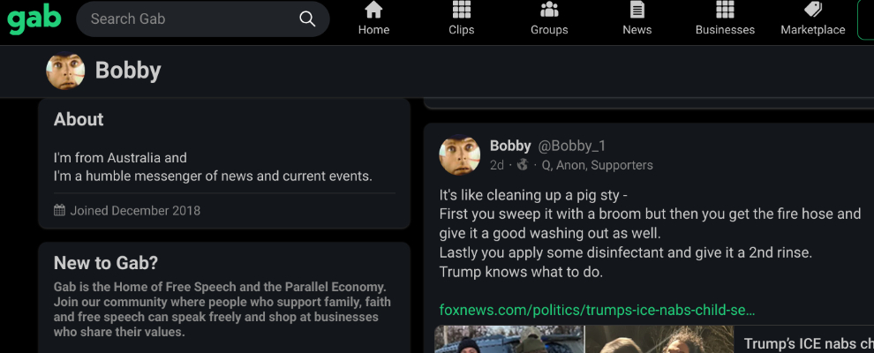Viewport: 874px width, 353px height.
Task: Click Bobby's avatar on the post
Action: click(460, 155)
